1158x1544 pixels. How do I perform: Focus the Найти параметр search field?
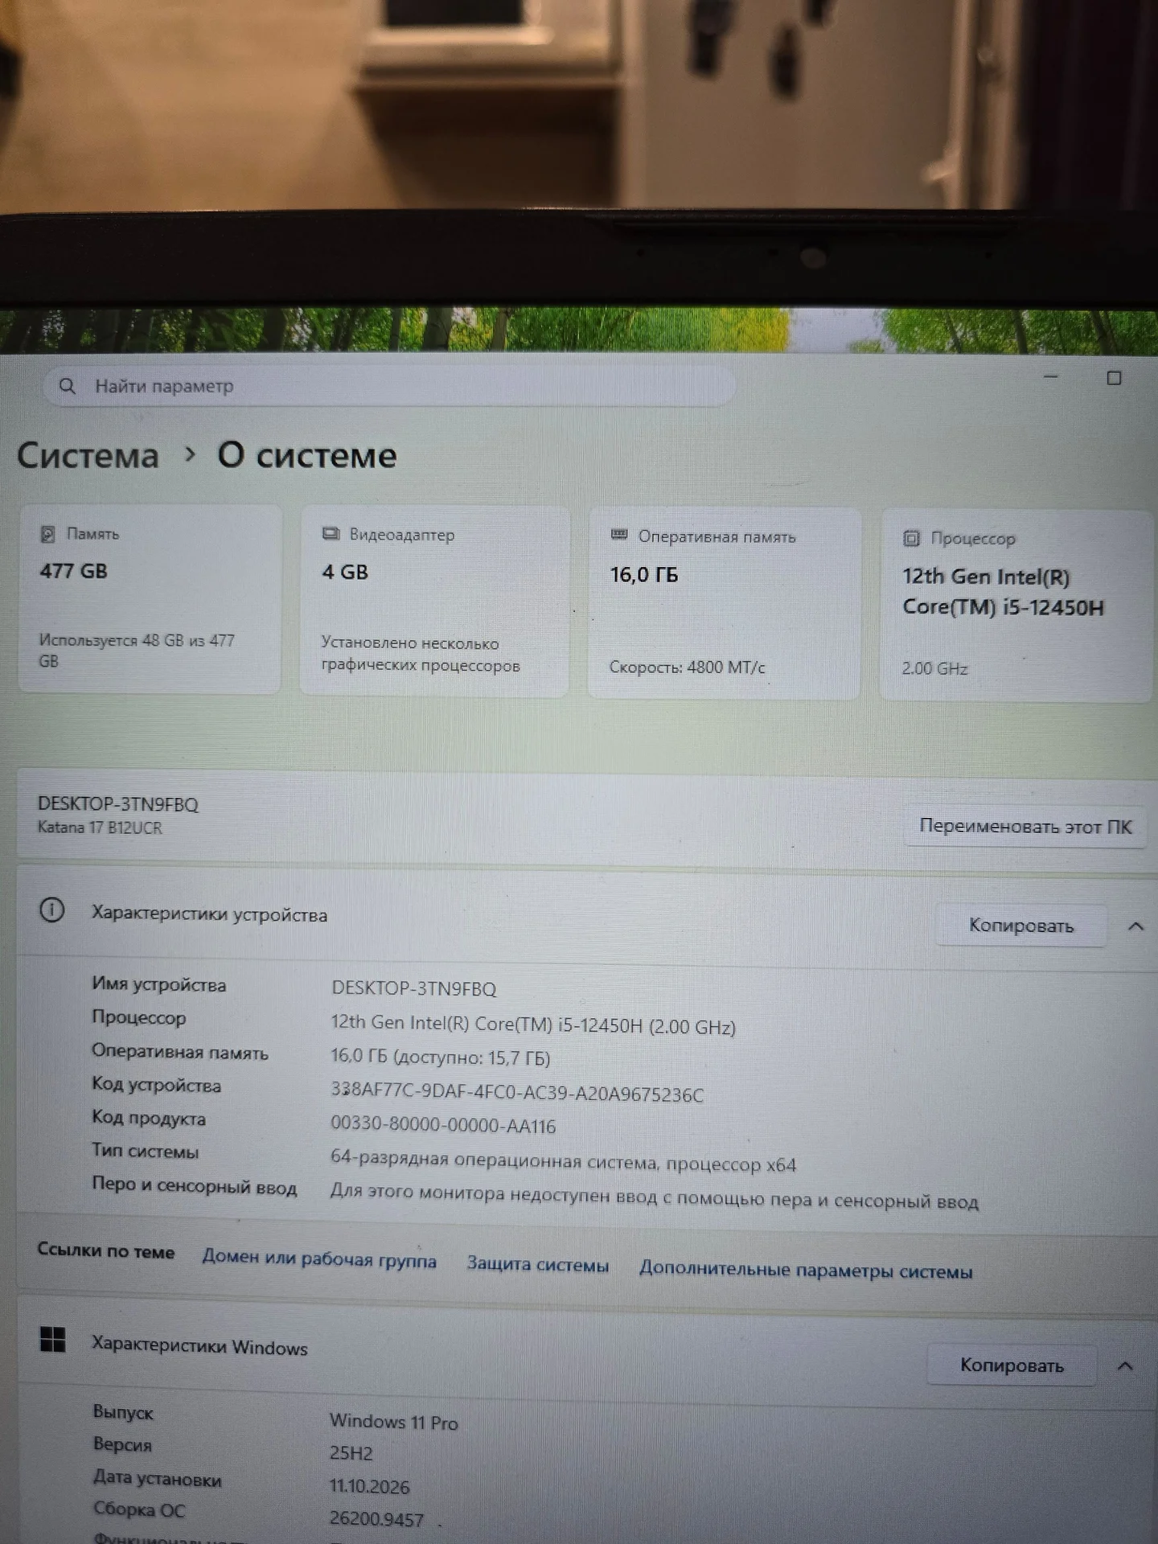(389, 387)
